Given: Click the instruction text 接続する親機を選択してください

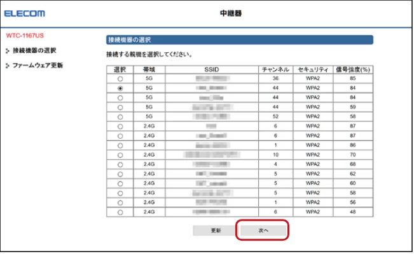Looking at the screenshot, I should 149,55.
